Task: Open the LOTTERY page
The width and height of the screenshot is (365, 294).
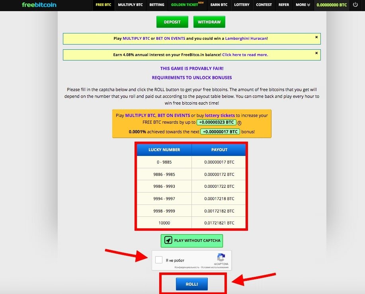Action: click(242, 5)
